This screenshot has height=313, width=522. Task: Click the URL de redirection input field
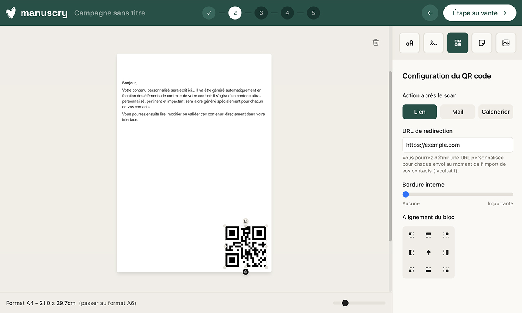click(458, 145)
